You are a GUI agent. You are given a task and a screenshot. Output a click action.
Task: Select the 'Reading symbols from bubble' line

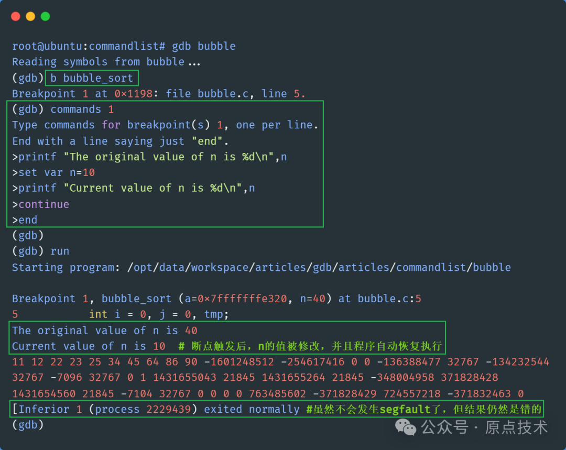pos(106,62)
